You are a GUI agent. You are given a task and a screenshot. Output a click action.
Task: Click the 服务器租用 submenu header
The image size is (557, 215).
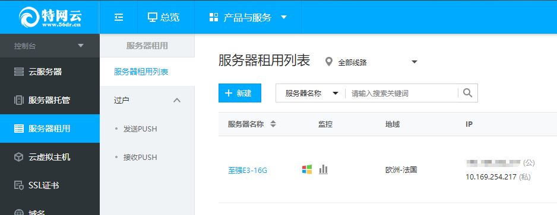click(x=147, y=46)
